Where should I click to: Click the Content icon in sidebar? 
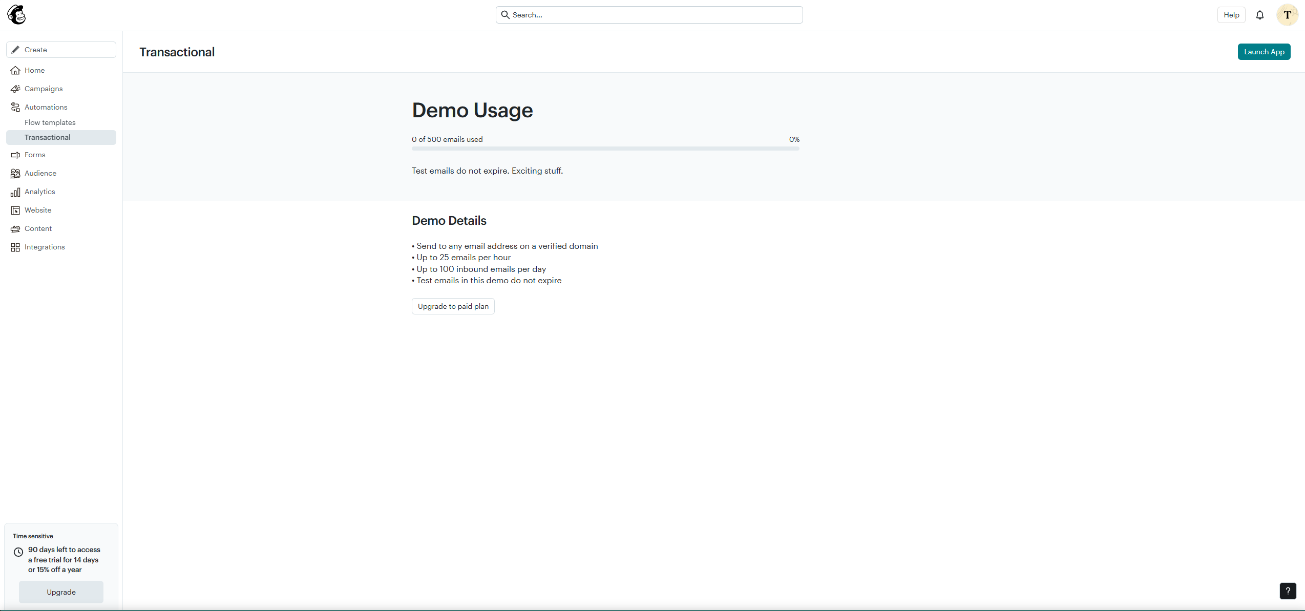(x=15, y=228)
